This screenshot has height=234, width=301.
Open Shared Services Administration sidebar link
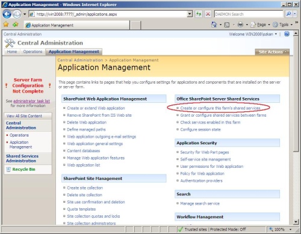point(22,158)
